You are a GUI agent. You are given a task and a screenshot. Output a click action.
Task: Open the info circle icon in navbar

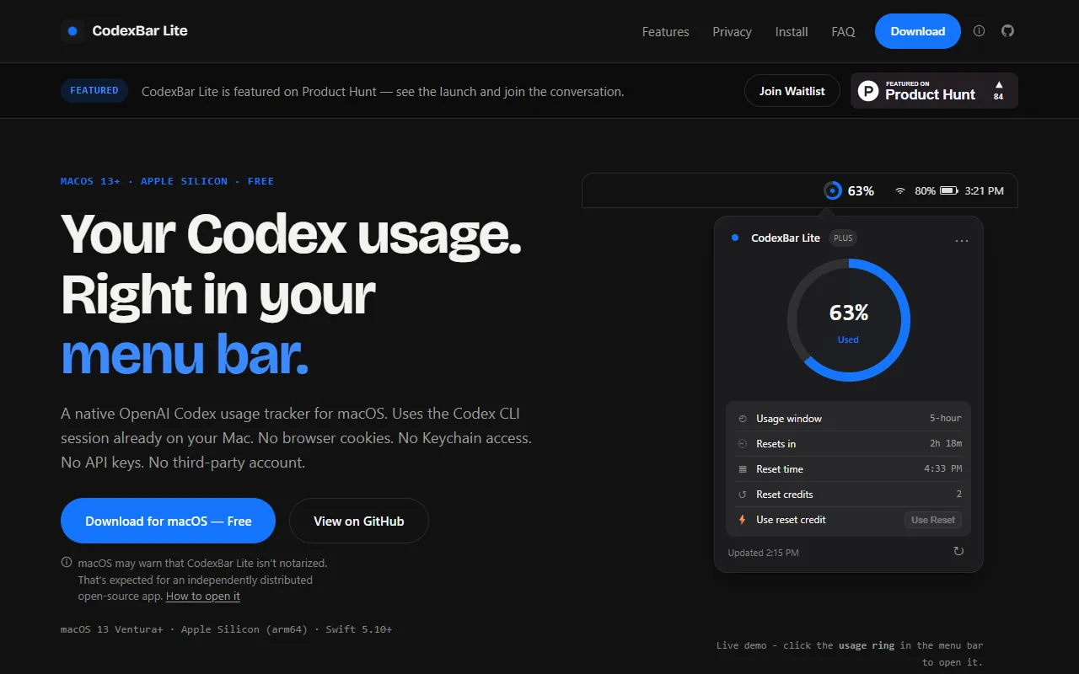pos(979,31)
